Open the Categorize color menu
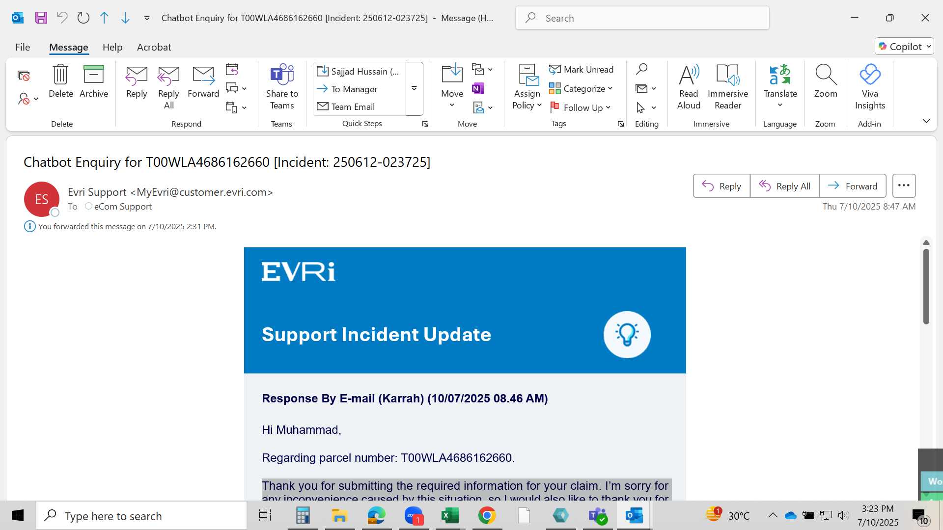 point(581,89)
